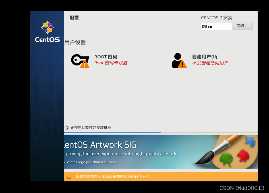Viewport: 269px width, 193px height.
Task: Click the paintbrush palette artwork image
Action: pyautogui.click(x=226, y=151)
